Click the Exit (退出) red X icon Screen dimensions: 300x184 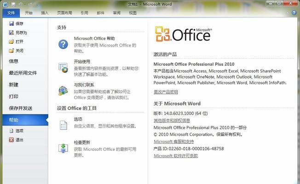point(12,140)
